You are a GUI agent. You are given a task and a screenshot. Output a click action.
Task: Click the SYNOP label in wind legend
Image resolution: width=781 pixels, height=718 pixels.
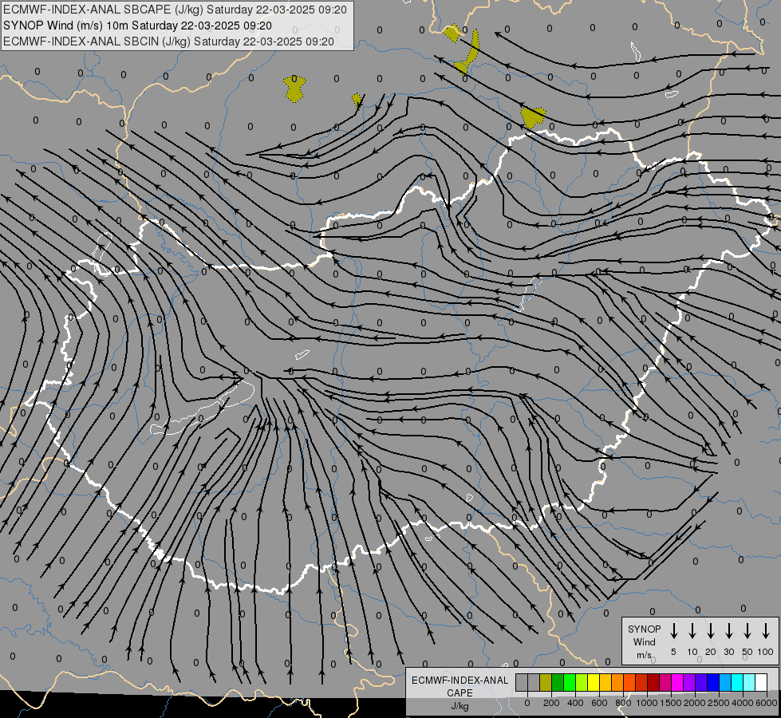pyautogui.click(x=644, y=629)
